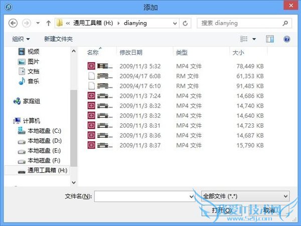
Task: Click 通用工具箱 (H:) in address path
Action: [93, 23]
